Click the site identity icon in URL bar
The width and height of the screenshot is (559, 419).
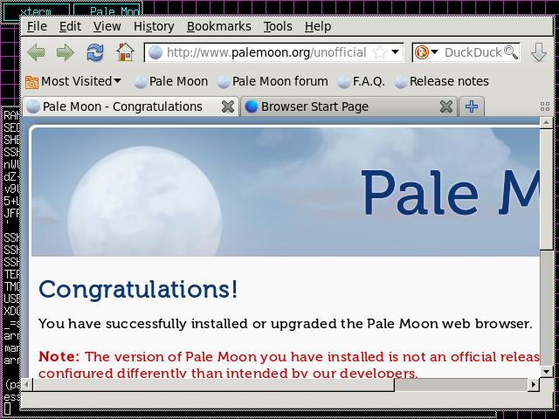155,52
